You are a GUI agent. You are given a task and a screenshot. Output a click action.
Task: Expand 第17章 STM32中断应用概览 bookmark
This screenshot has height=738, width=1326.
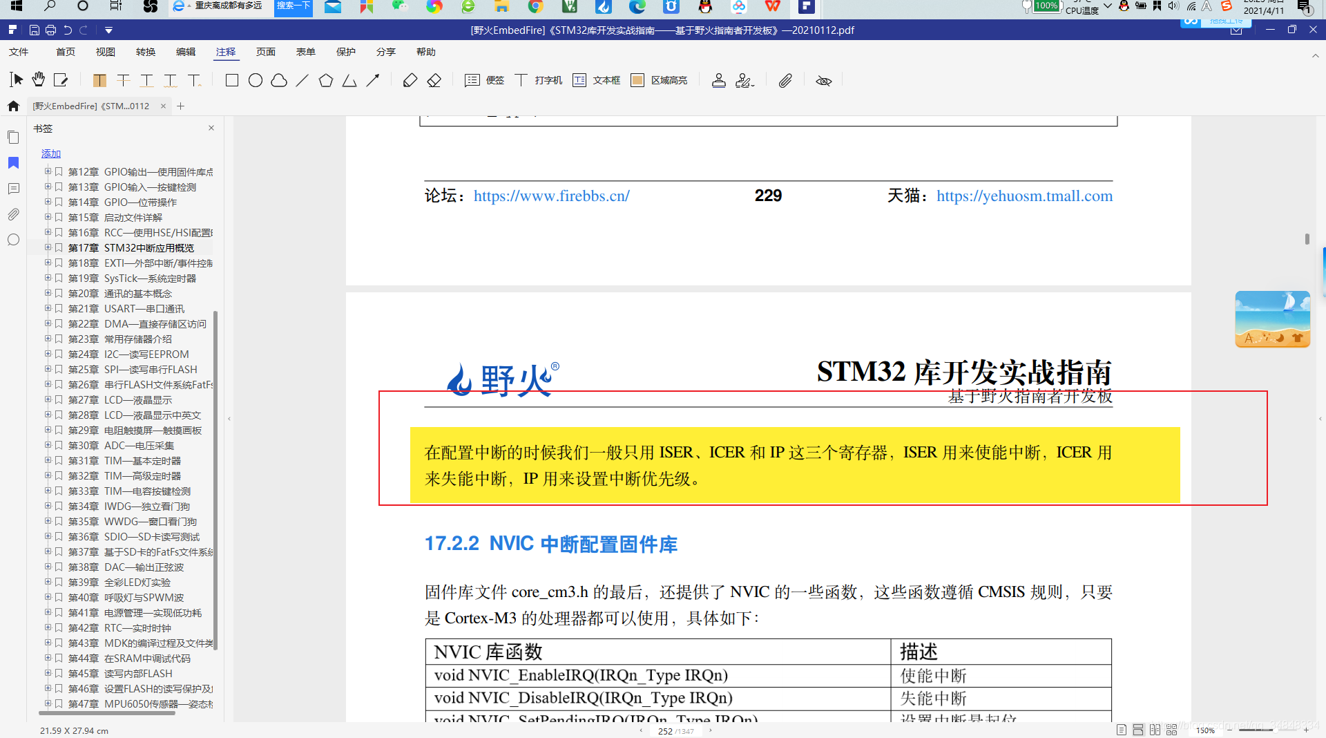[x=48, y=247]
